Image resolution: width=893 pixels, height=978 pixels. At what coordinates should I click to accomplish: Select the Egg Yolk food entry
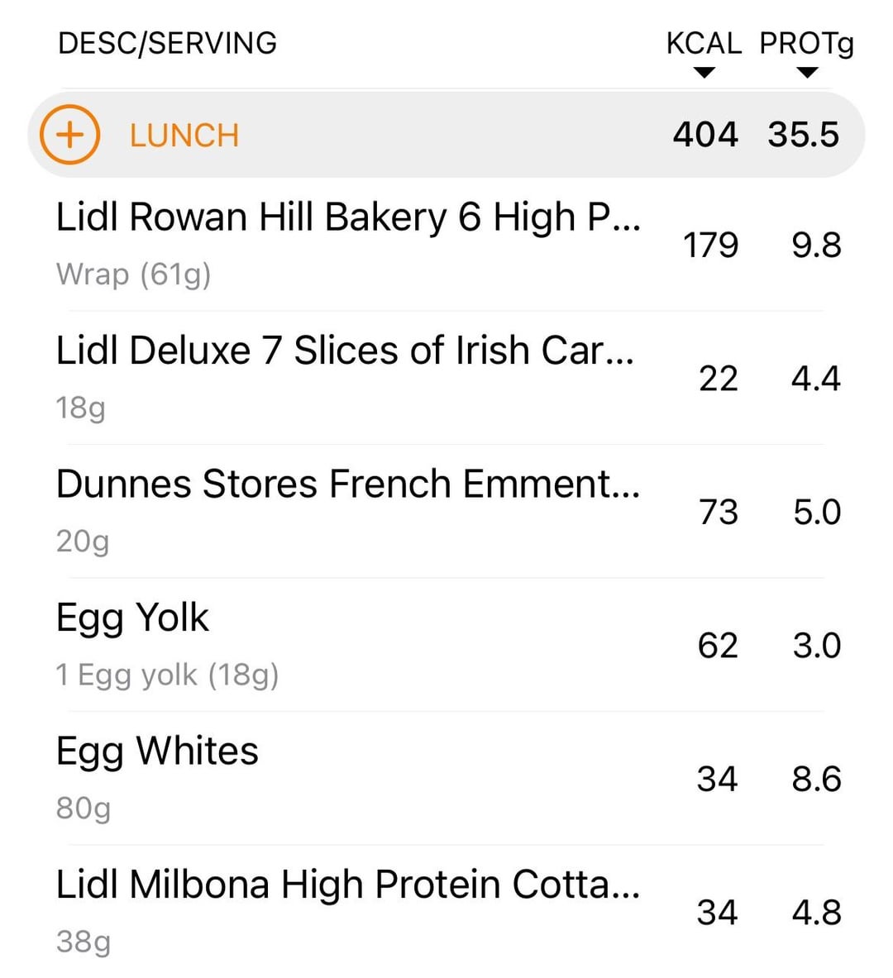tap(132, 618)
